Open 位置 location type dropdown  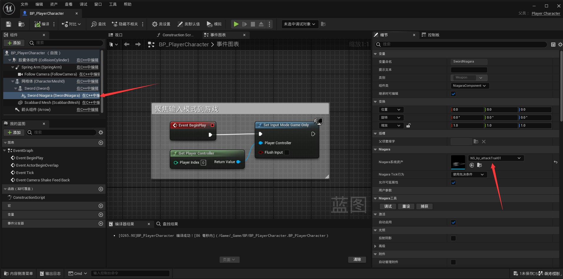(391, 110)
